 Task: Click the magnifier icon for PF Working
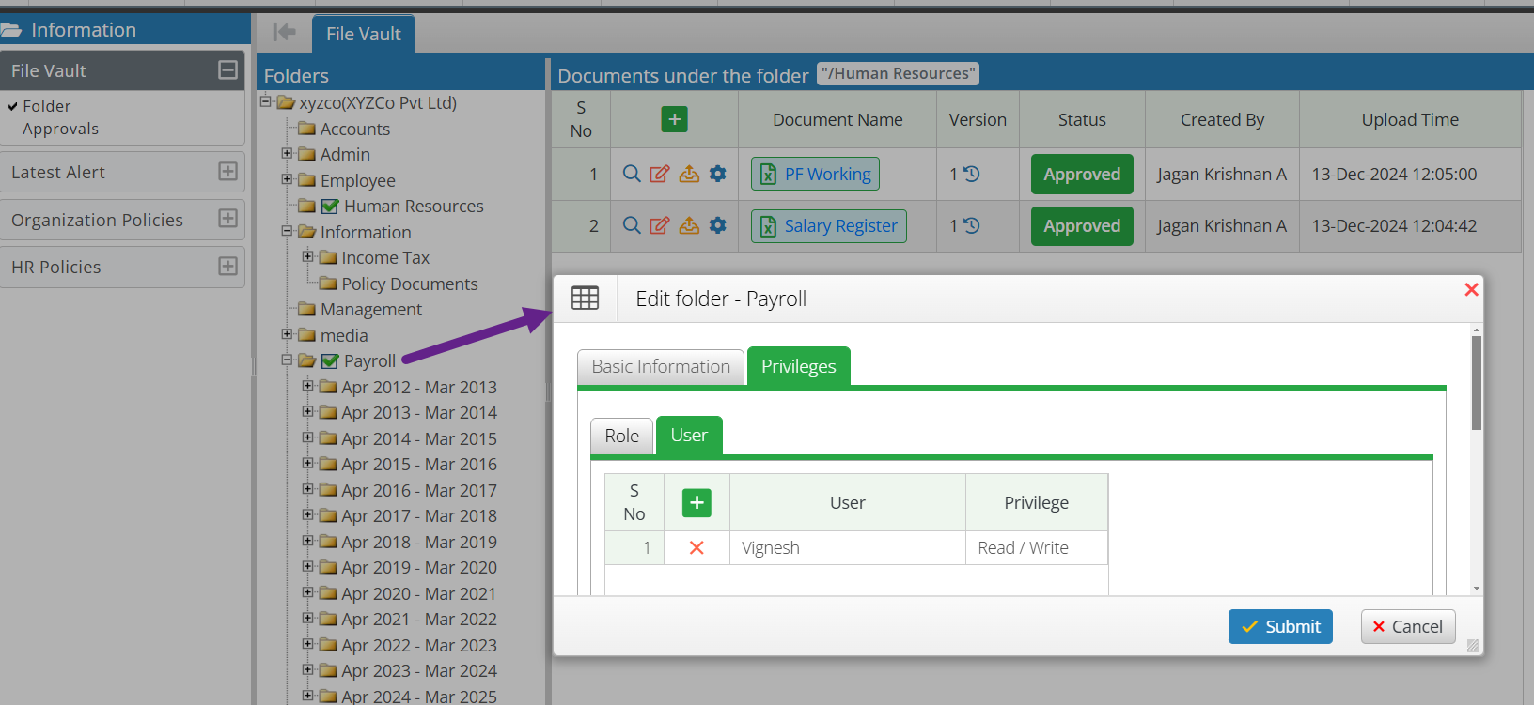click(x=632, y=174)
